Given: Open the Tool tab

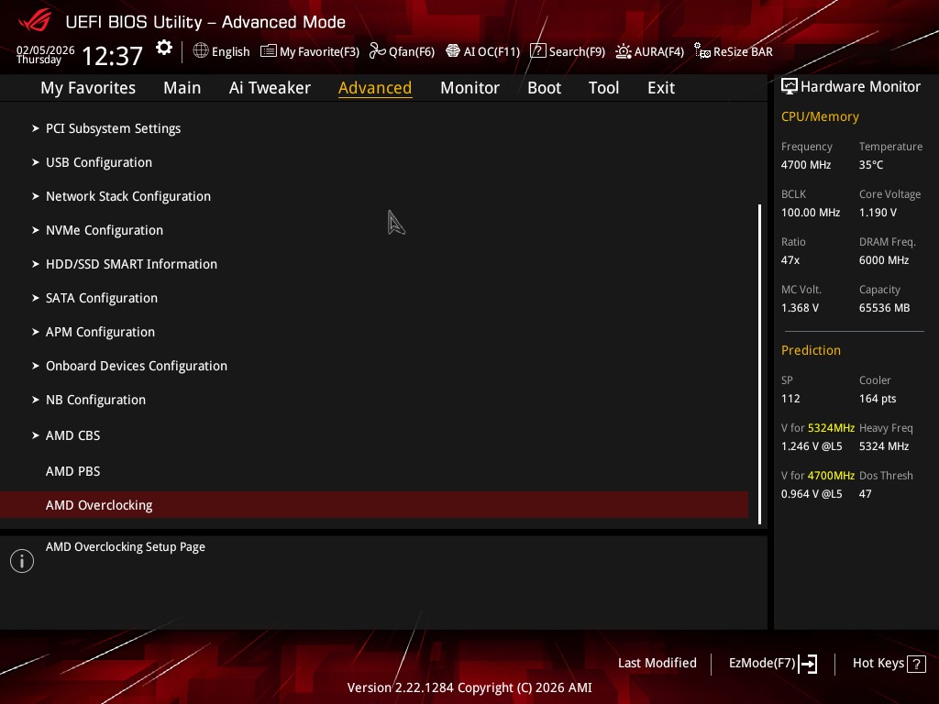Looking at the screenshot, I should click(603, 88).
